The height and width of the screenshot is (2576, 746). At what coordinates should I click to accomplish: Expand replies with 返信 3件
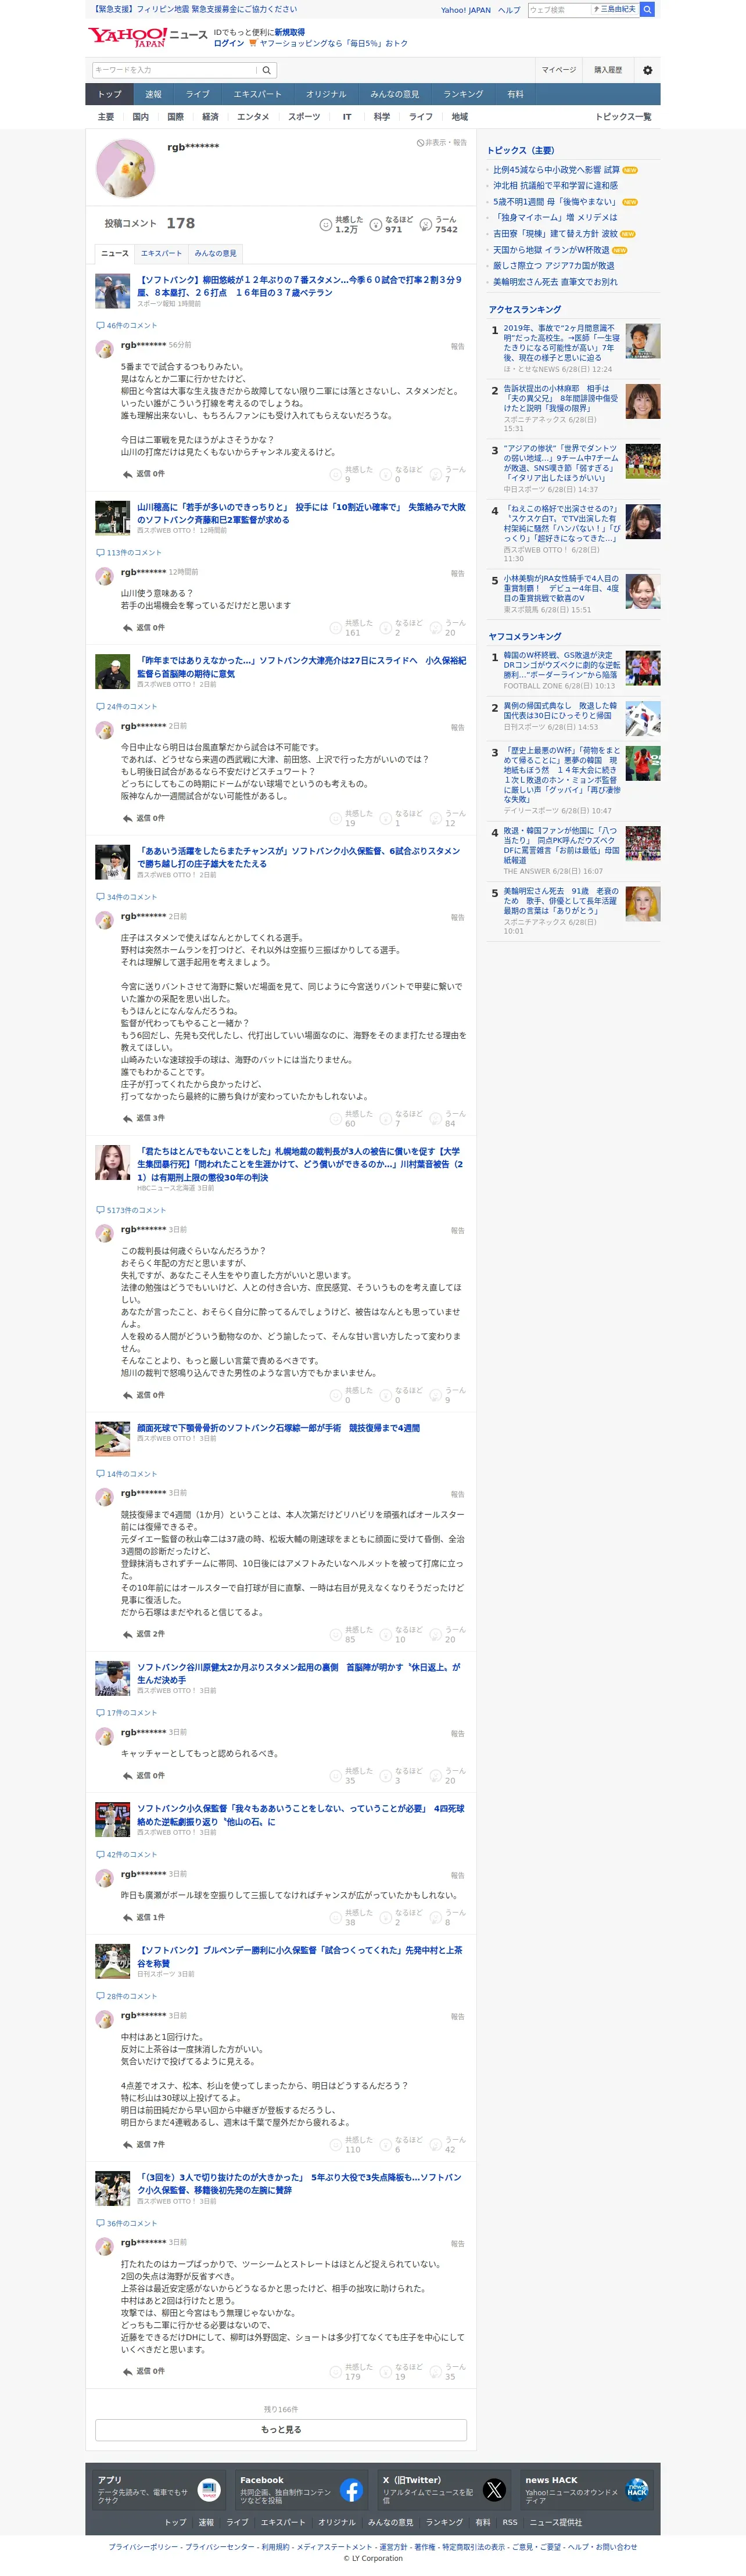(x=144, y=1118)
